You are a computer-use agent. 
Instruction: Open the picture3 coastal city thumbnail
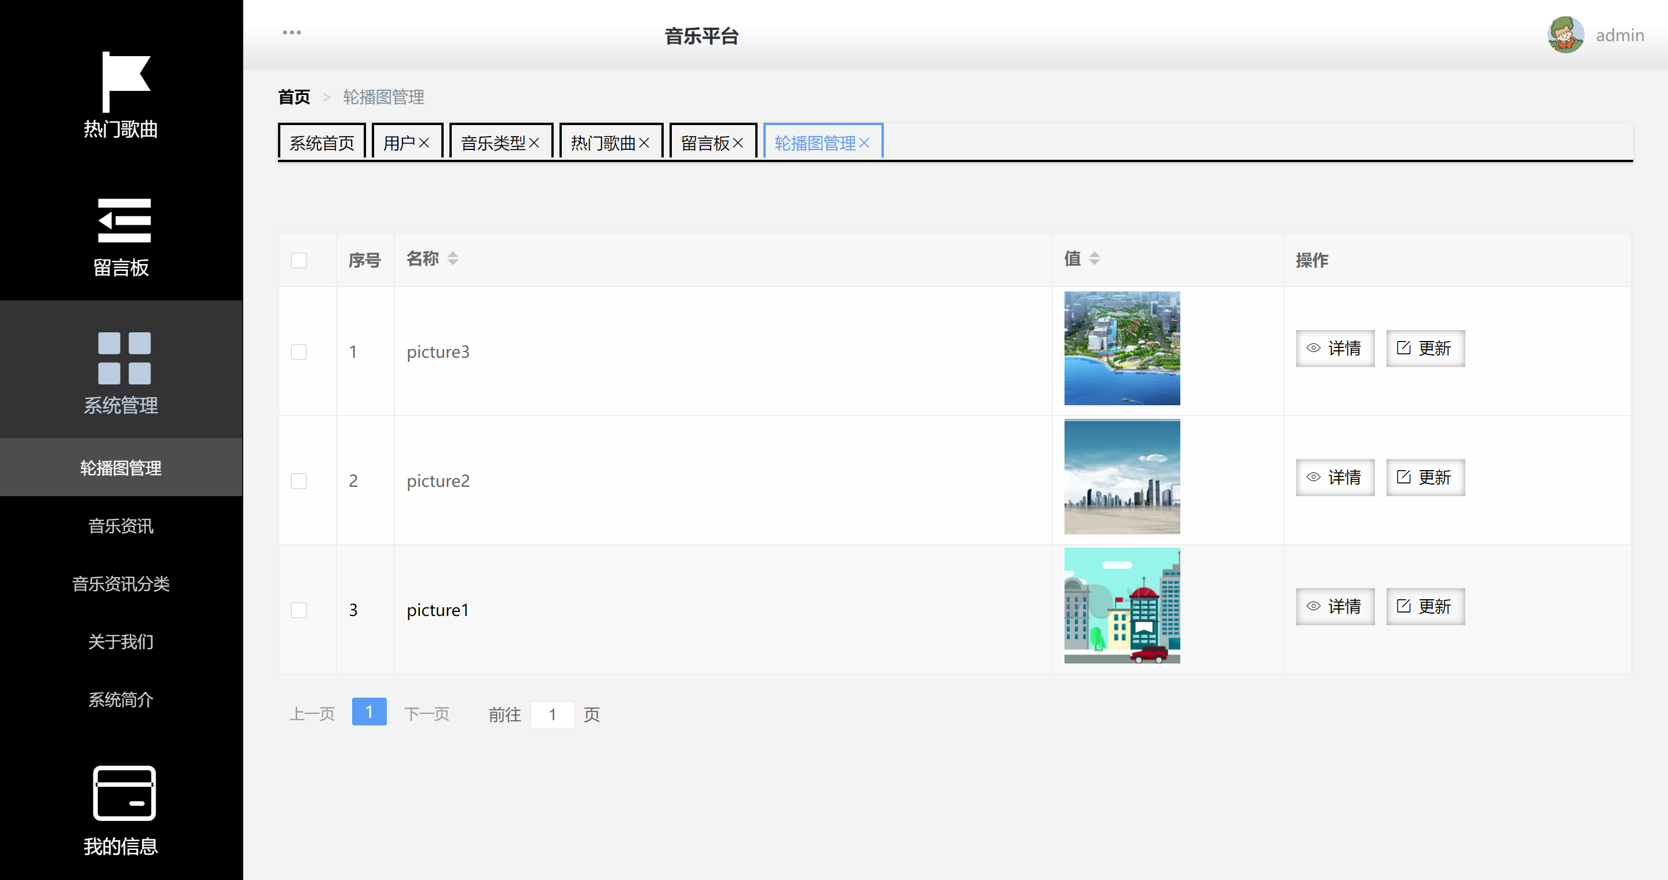(x=1121, y=348)
